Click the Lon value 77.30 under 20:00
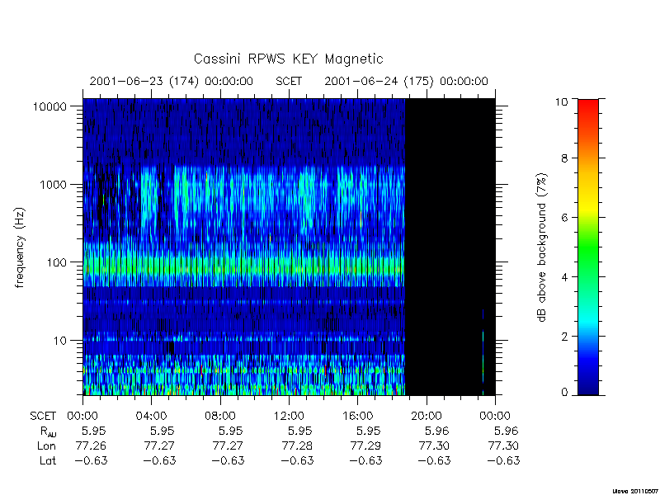 (x=435, y=445)
